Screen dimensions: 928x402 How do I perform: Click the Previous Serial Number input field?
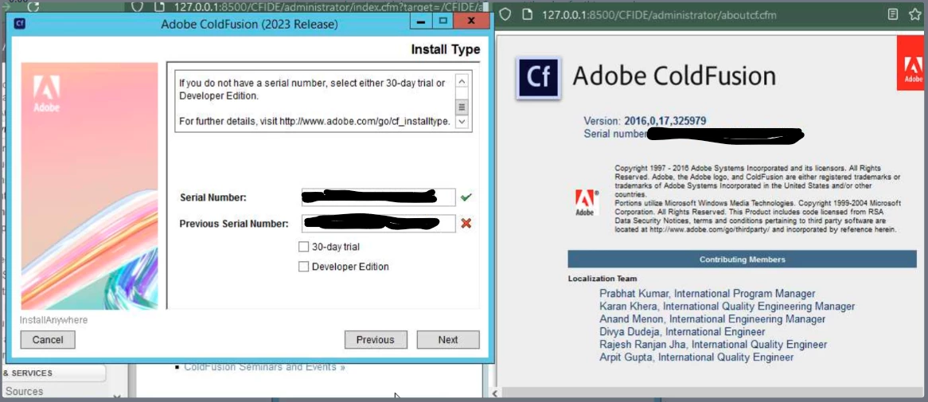point(378,223)
